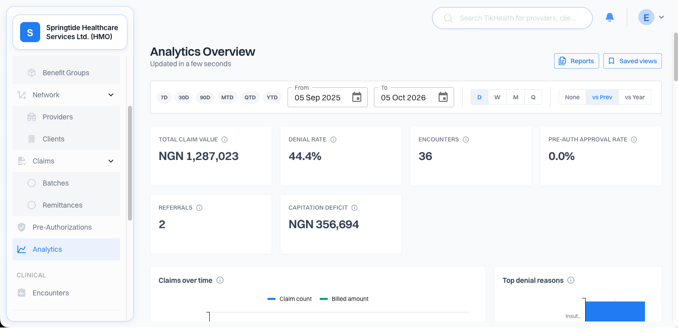Toggle Claim count legend series
This screenshot has width=678, height=333.
coord(290,299)
